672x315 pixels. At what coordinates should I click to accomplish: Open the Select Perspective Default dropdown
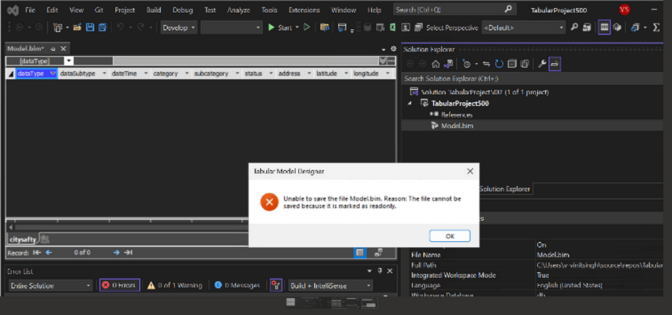coord(524,28)
